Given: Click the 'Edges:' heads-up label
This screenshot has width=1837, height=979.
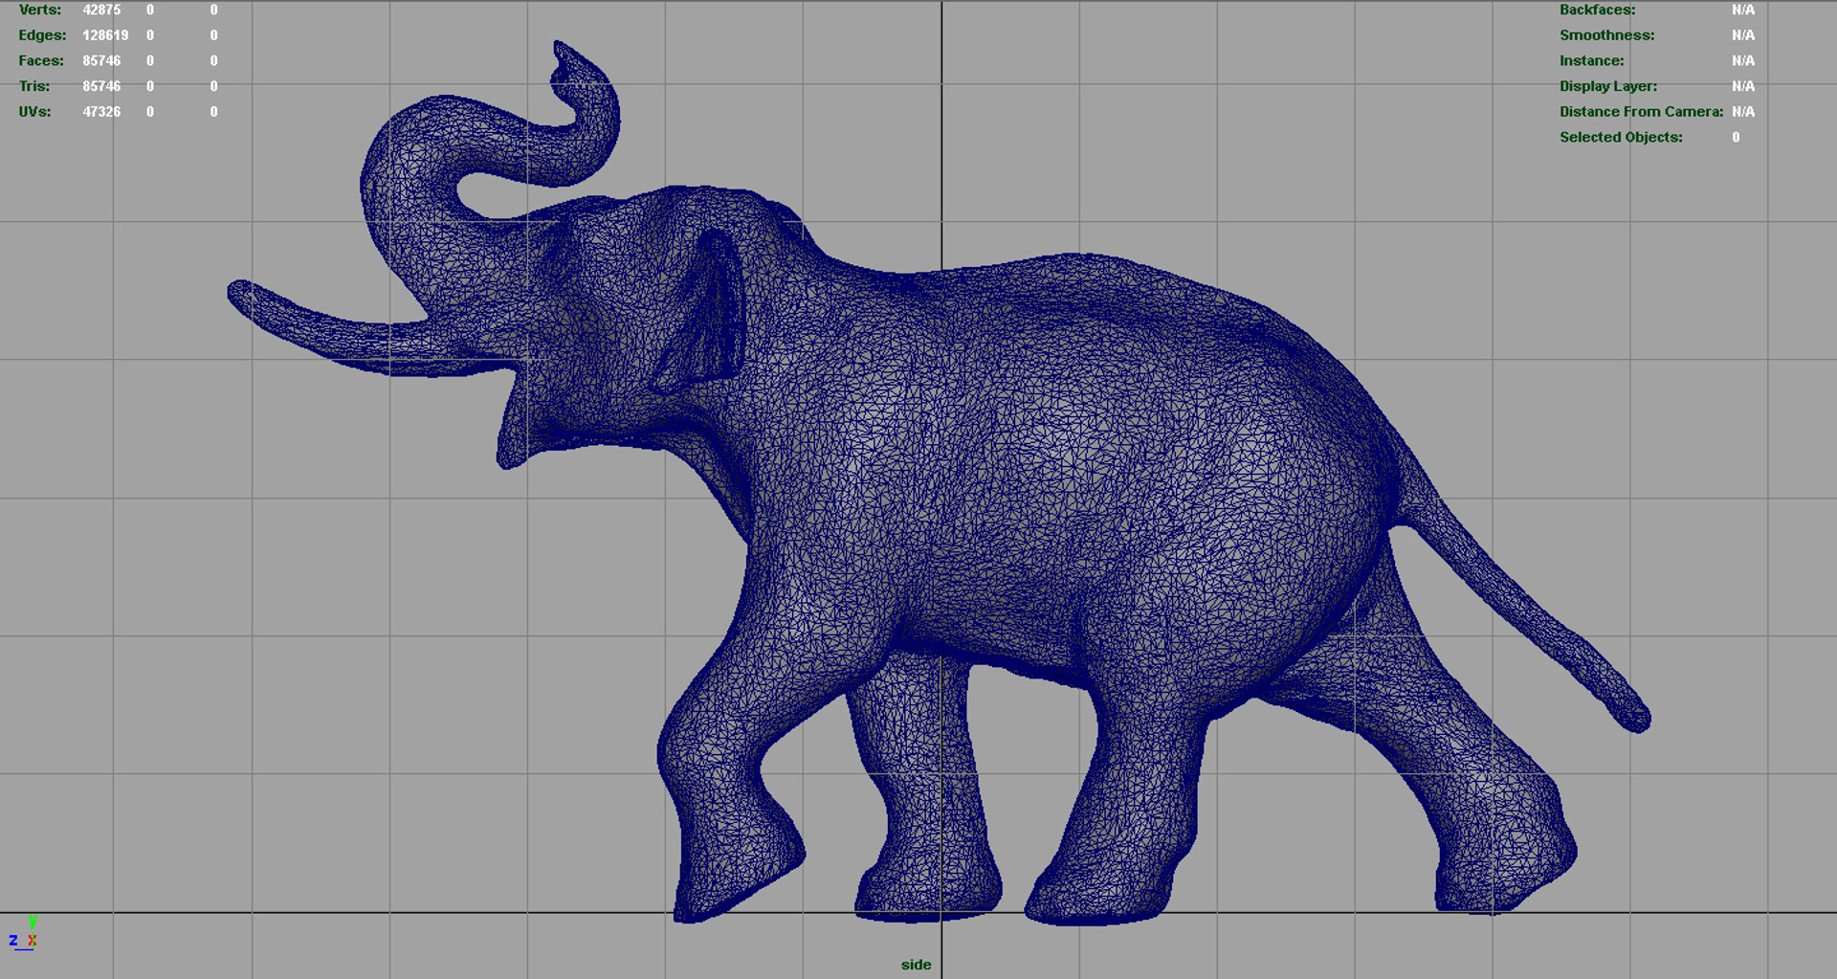Looking at the screenshot, I should (42, 35).
